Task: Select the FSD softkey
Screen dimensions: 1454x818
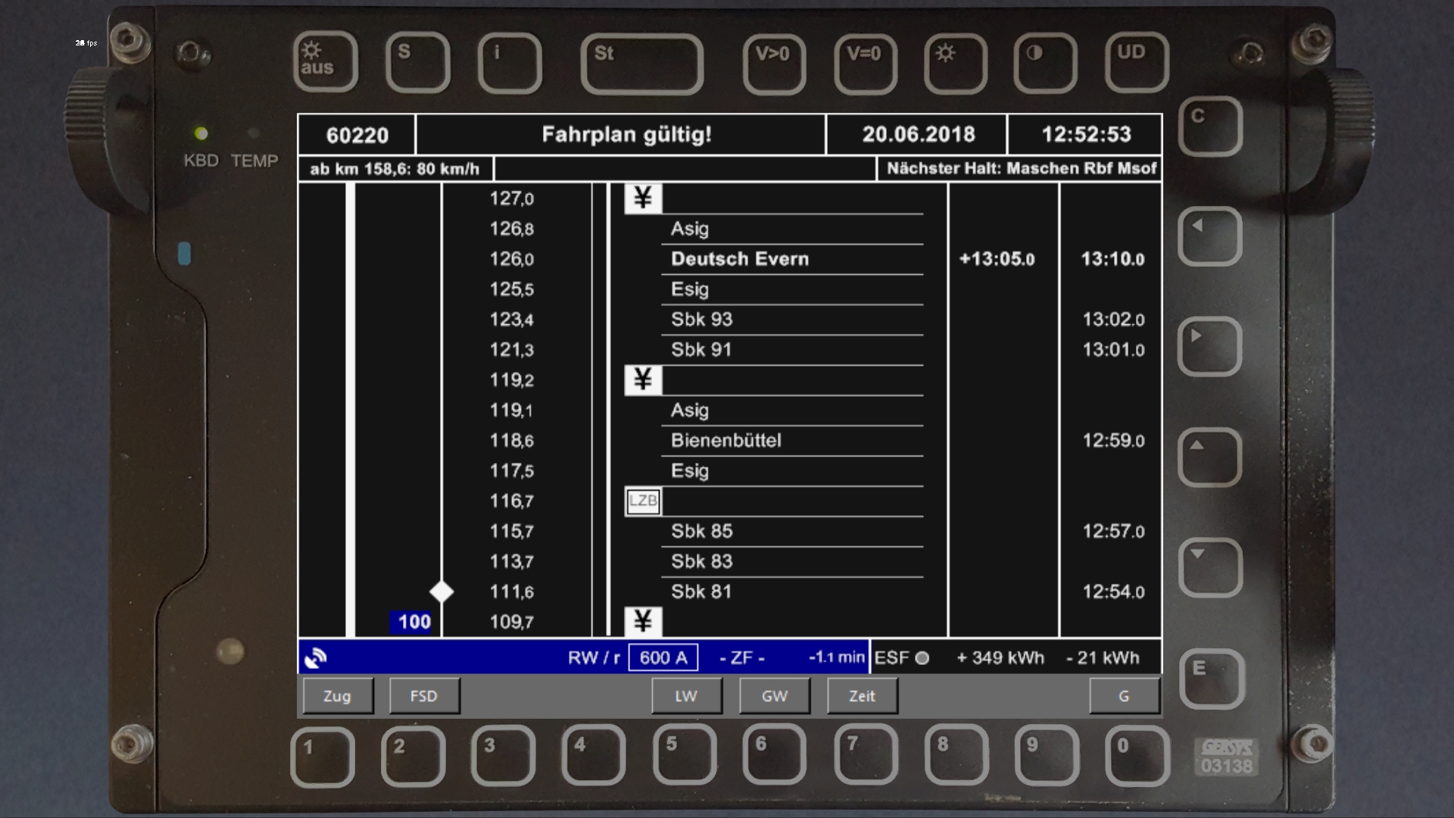Action: 424,696
